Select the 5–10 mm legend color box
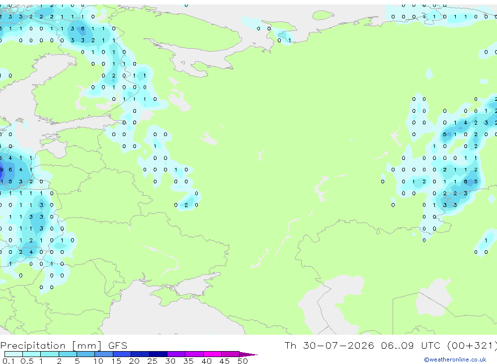 pyautogui.click(x=86, y=354)
